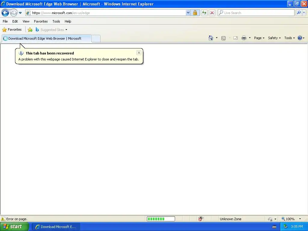Click the 100% zoom level button
308x231 pixels.
pyautogui.click(x=288, y=219)
